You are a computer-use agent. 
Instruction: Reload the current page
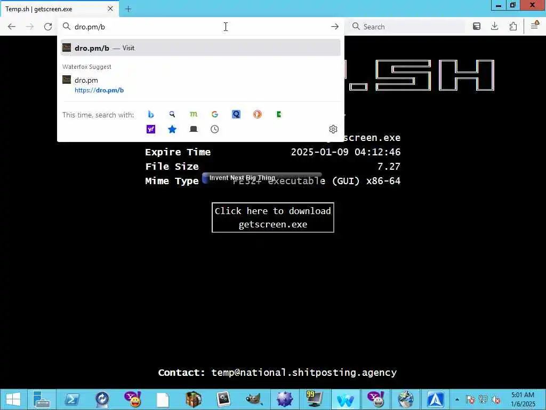point(48,27)
